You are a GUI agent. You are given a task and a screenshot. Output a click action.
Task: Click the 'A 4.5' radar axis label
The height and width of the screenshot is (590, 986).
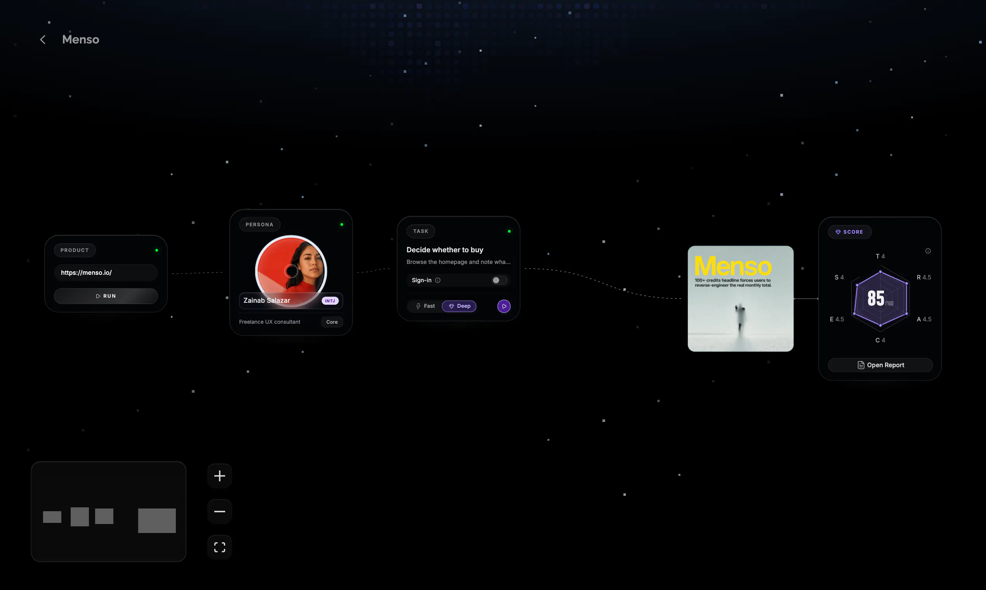tap(924, 319)
